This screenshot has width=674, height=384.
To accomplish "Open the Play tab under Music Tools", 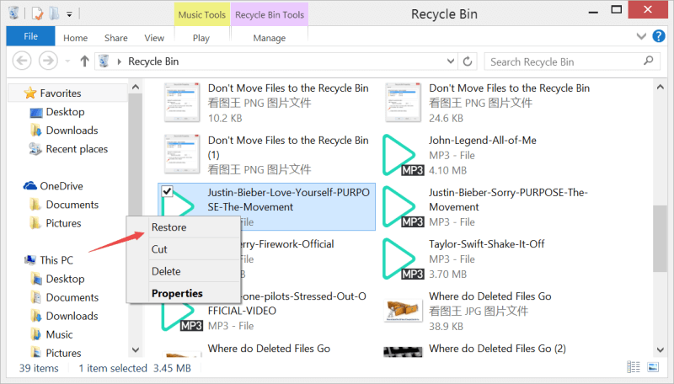I will 201,38.
